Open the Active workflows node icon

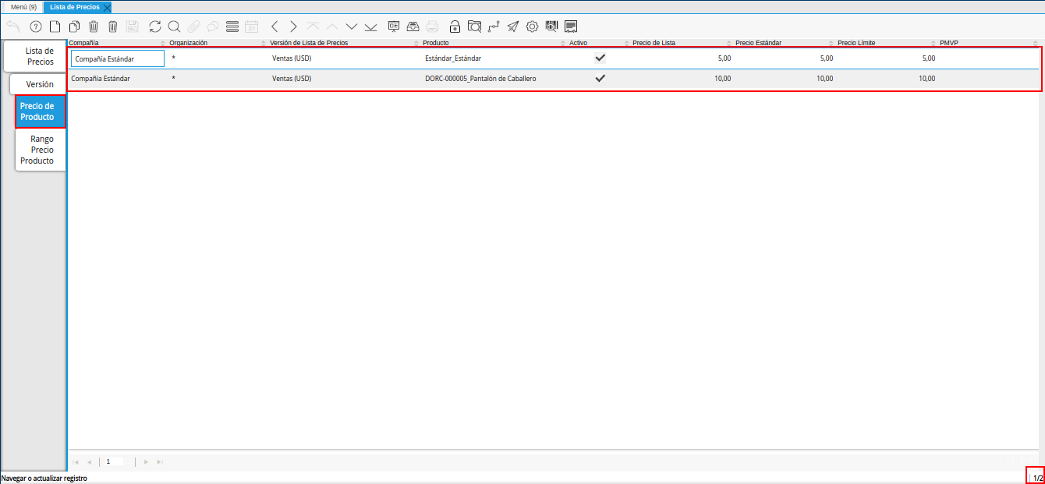pyautogui.click(x=494, y=26)
